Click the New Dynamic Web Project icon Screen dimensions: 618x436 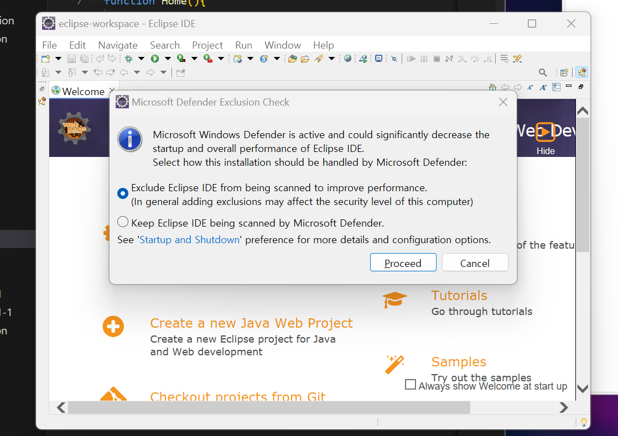point(238,59)
